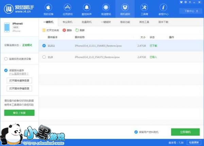Open the Download Center (下载中心) button
The image size is (204, 146).
(x=191, y=11)
